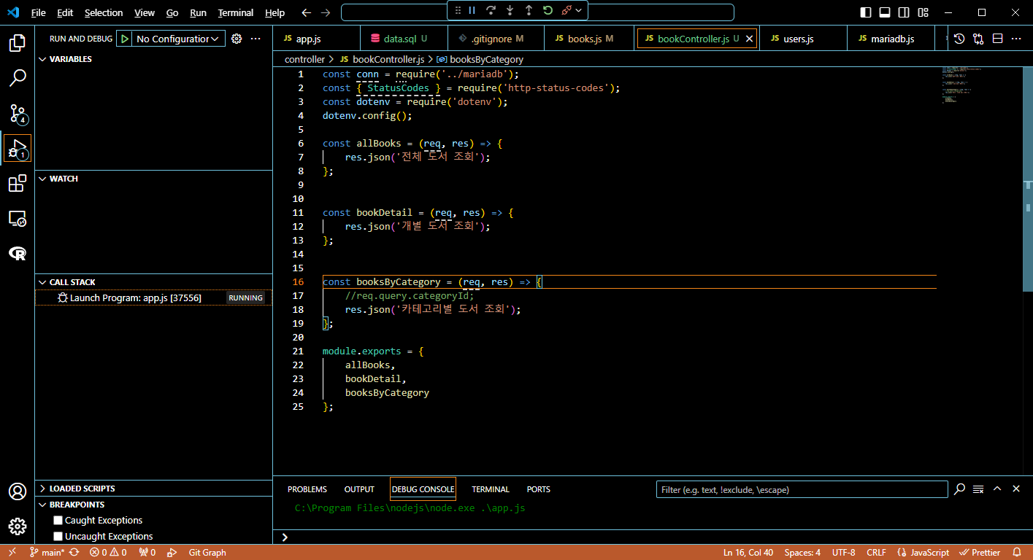Click the Step Into debug button
This screenshot has height=560, width=1033.
[x=510, y=10]
